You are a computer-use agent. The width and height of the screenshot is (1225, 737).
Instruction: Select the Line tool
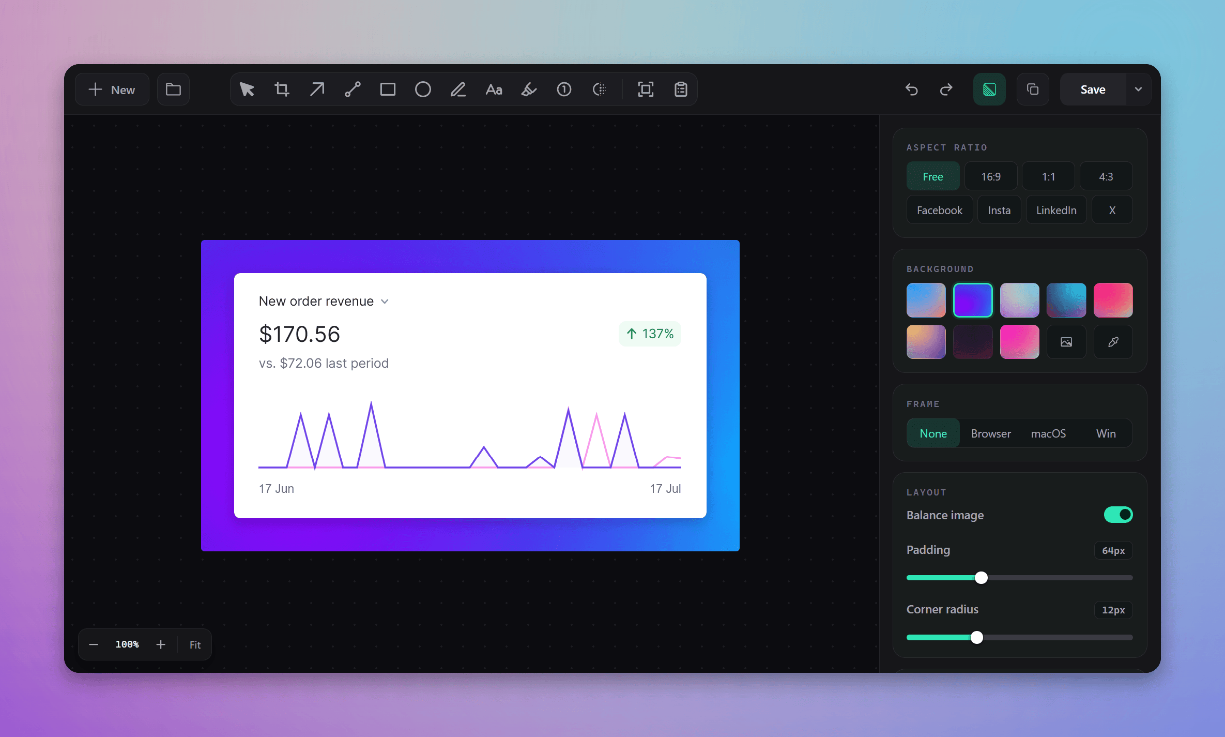pyautogui.click(x=353, y=89)
